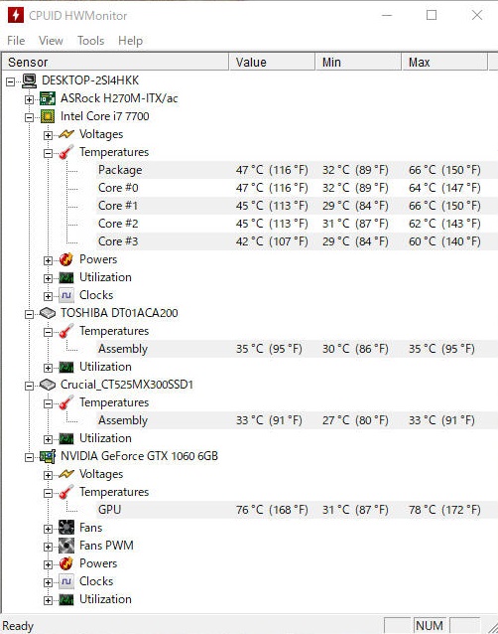Image resolution: width=498 pixels, height=634 pixels.
Task: Open the Tools menu
Action: tap(91, 41)
